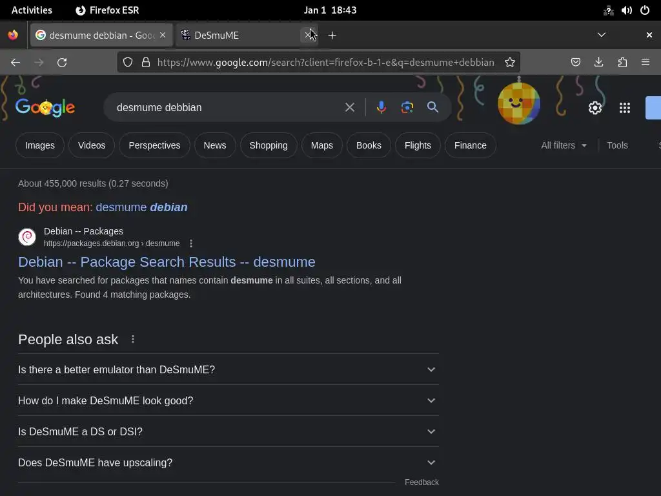The height and width of the screenshot is (496, 661).
Task: Search by image with Google Lens icon
Action: (x=407, y=107)
